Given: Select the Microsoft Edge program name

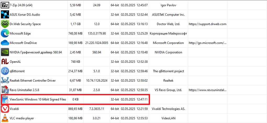Looking at the screenshot, I should coord(20,33).
